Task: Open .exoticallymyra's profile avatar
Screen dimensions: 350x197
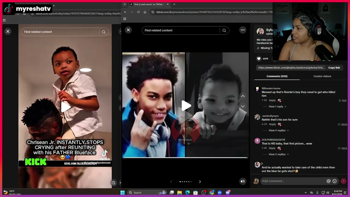Action: 257,117
